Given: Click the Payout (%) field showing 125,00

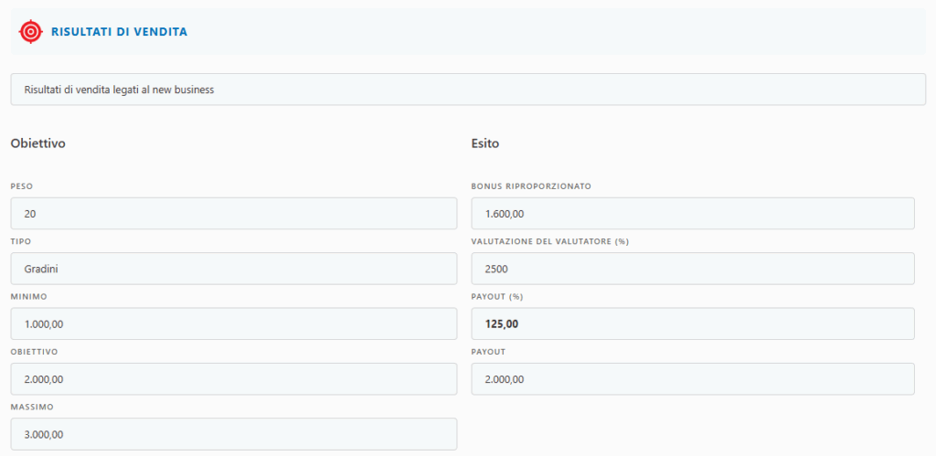Looking at the screenshot, I should pyautogui.click(x=692, y=323).
